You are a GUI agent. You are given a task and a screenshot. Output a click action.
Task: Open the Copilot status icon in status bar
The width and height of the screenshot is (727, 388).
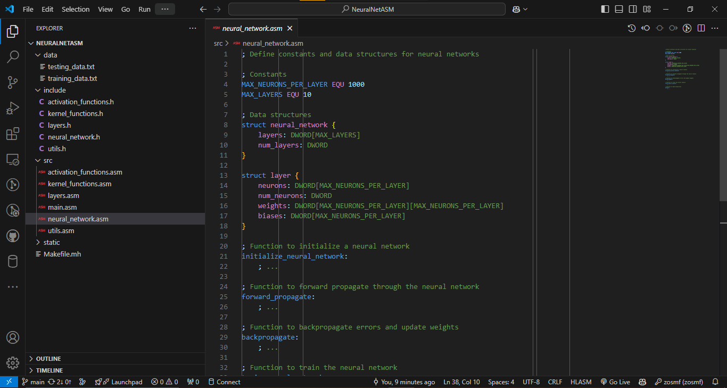(643, 382)
